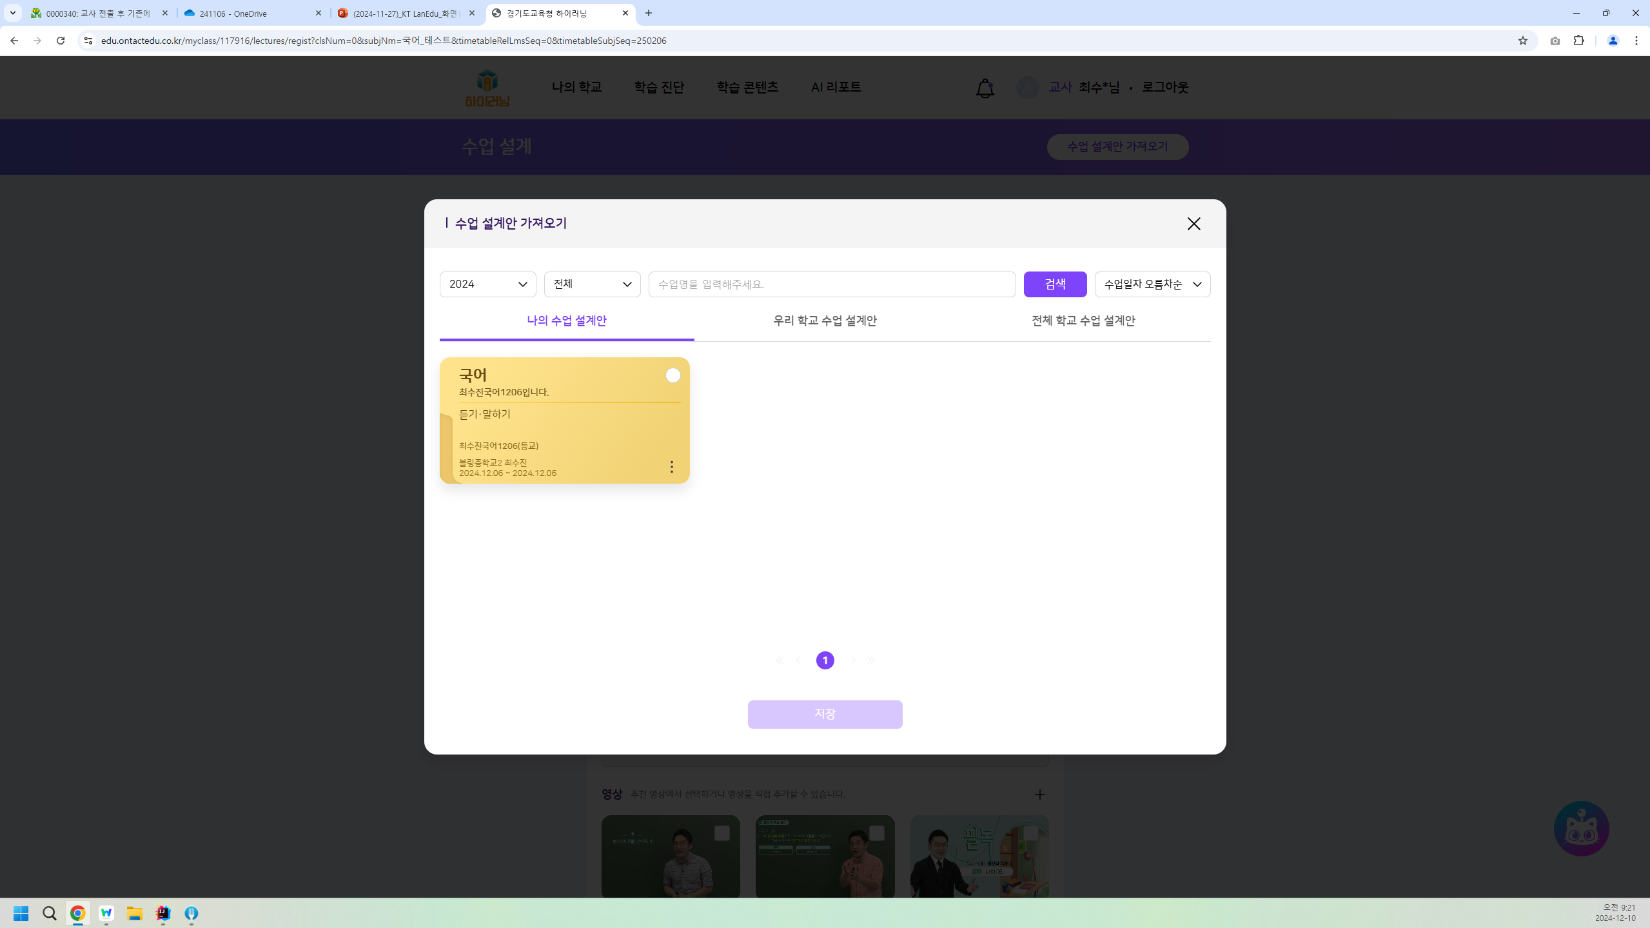Viewport: 1650px width, 928px height.
Task: Switch to 우리 학교 수업 설계안 tab
Action: [825, 321]
